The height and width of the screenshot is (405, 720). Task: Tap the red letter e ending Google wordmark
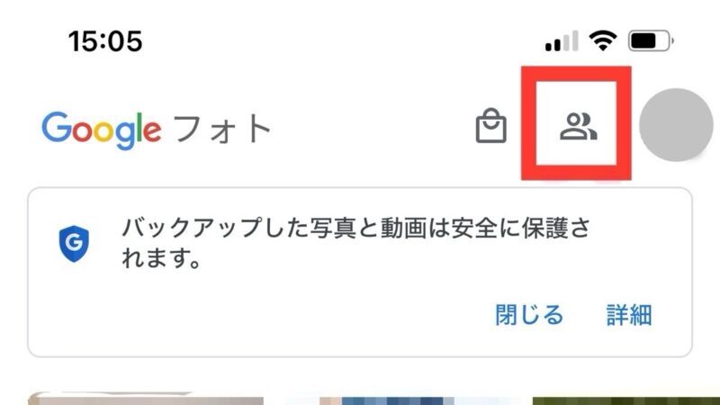coord(152,130)
